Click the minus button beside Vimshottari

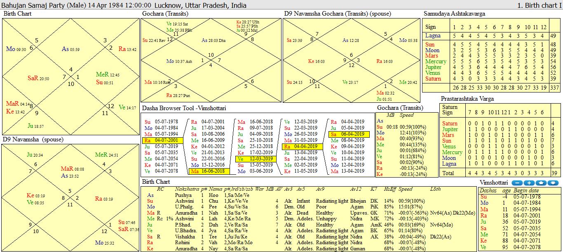(x=517, y=183)
